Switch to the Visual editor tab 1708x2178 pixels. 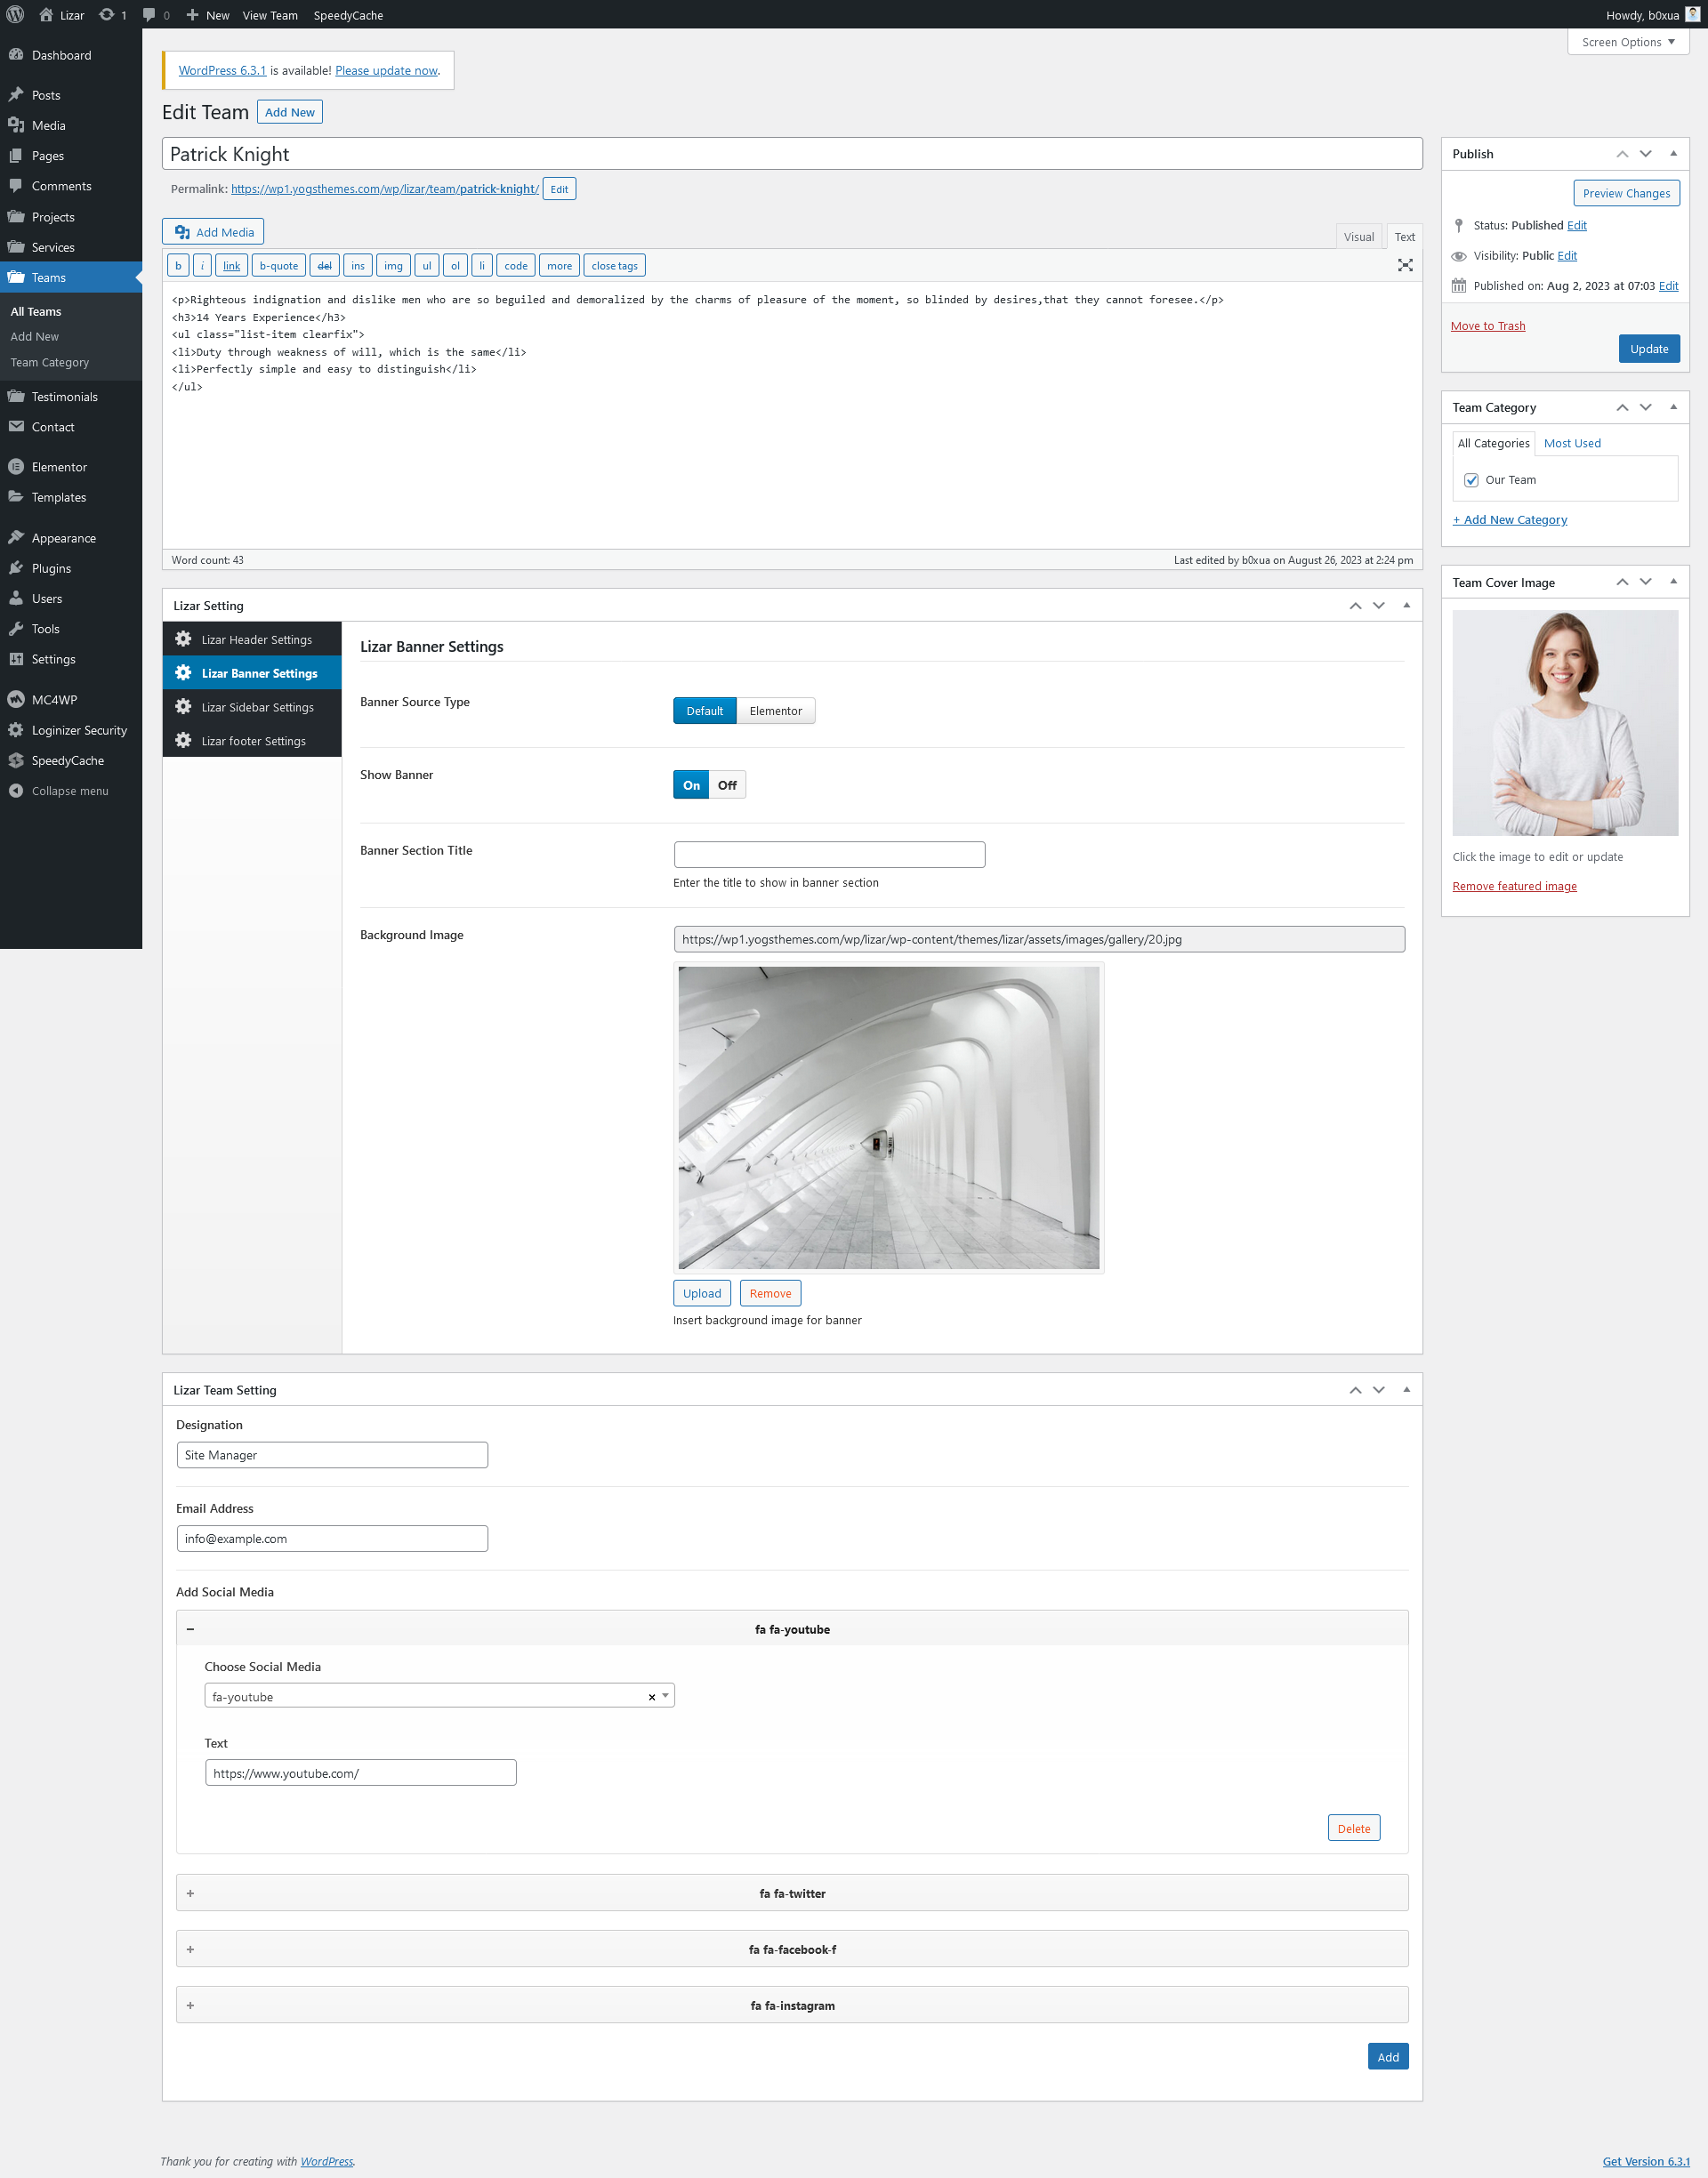1358,237
